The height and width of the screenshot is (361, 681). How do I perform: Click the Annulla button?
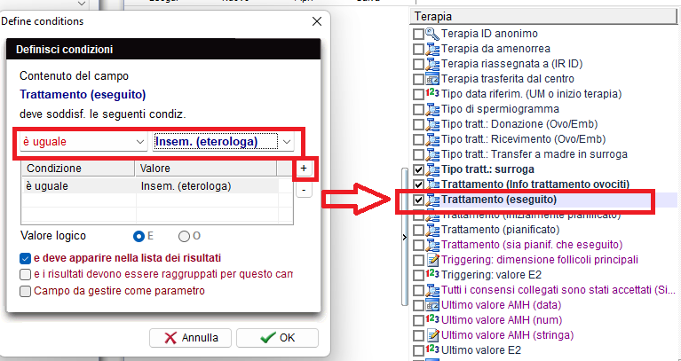click(190, 338)
